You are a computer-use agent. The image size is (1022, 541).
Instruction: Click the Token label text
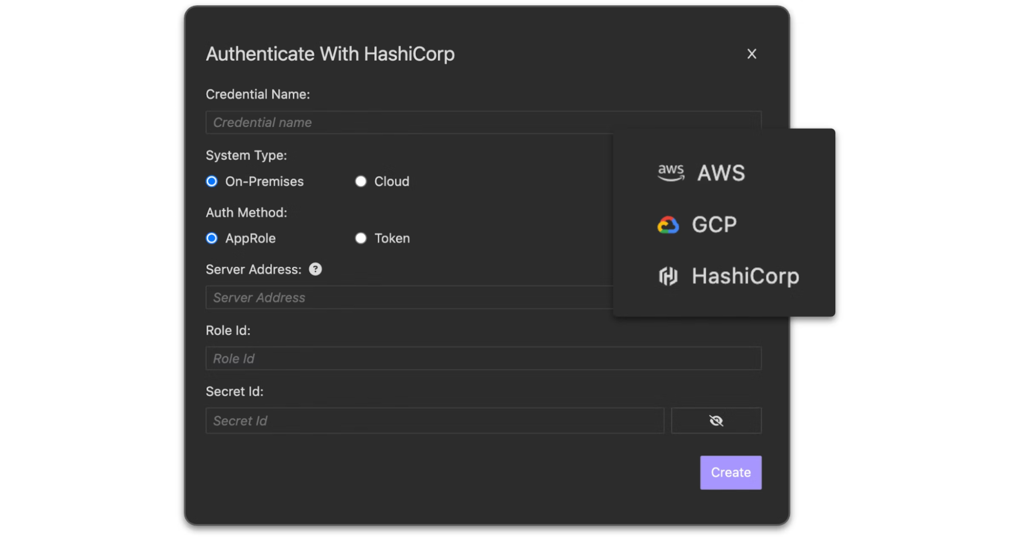tap(392, 238)
